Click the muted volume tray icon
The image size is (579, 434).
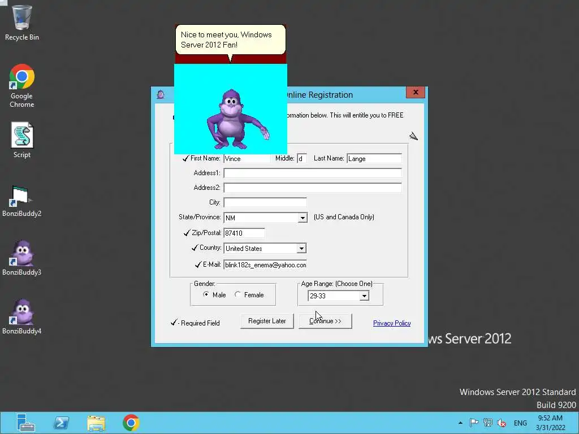click(x=502, y=423)
